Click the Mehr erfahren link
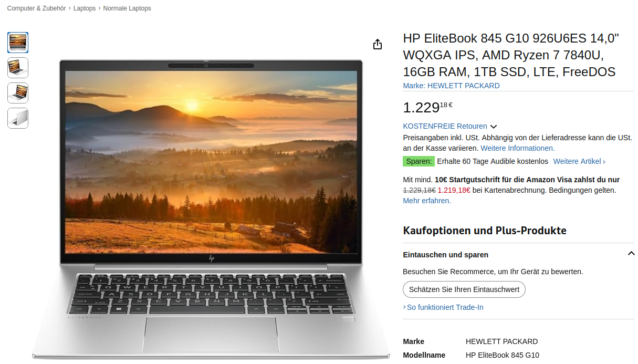The height and width of the screenshot is (364, 638). (x=427, y=201)
